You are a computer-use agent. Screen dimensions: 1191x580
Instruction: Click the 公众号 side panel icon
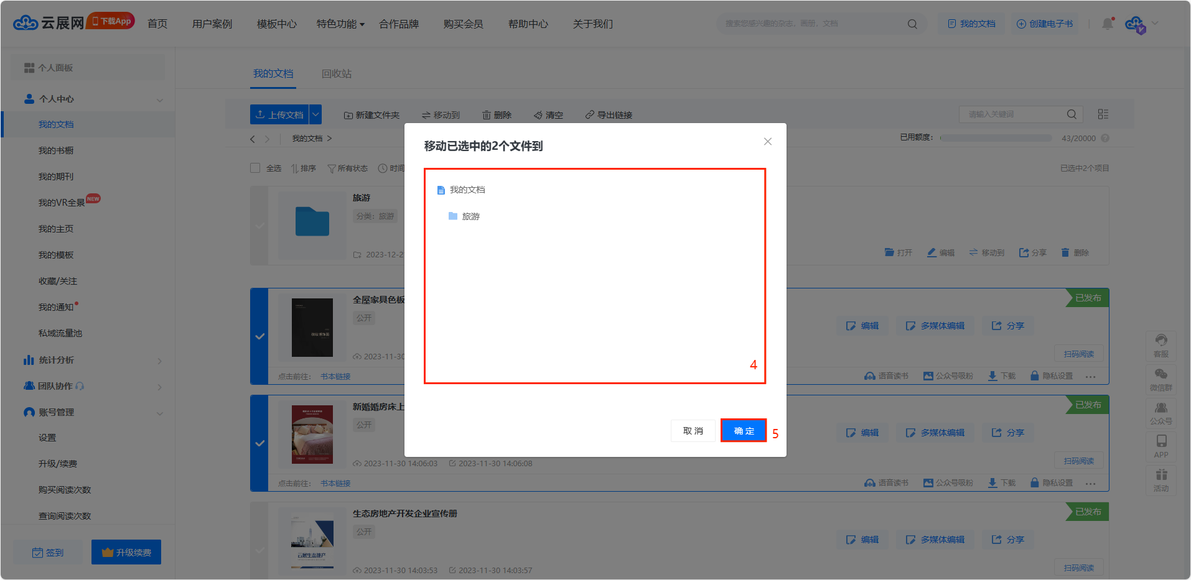point(1161,413)
